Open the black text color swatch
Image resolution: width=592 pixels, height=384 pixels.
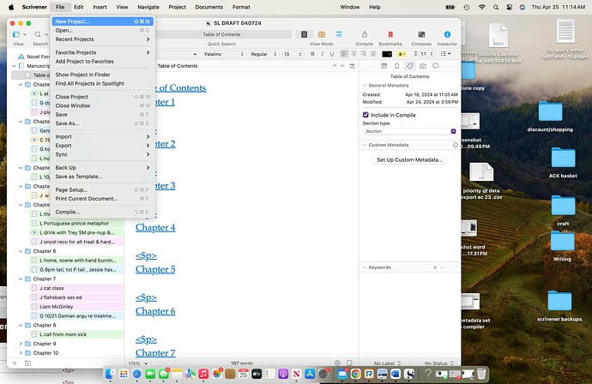(387, 54)
